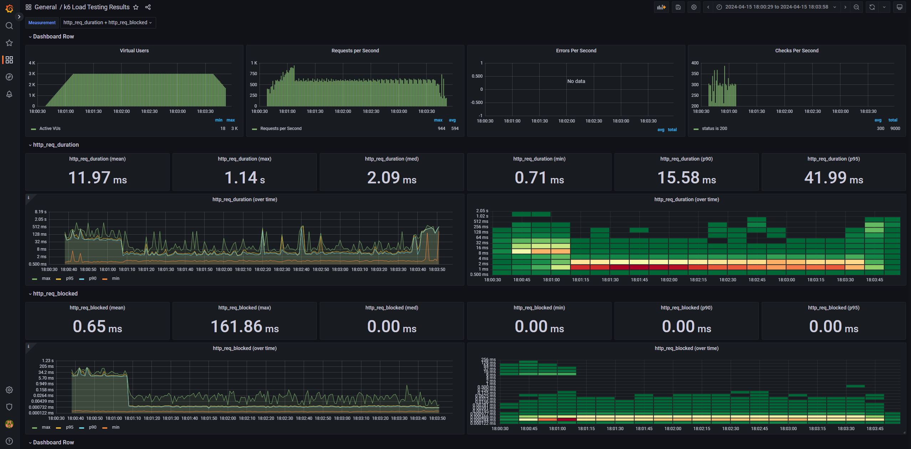Viewport: 911px width, 449px height.
Task: Sort Virtual Users legend by min
Action: tap(218, 120)
